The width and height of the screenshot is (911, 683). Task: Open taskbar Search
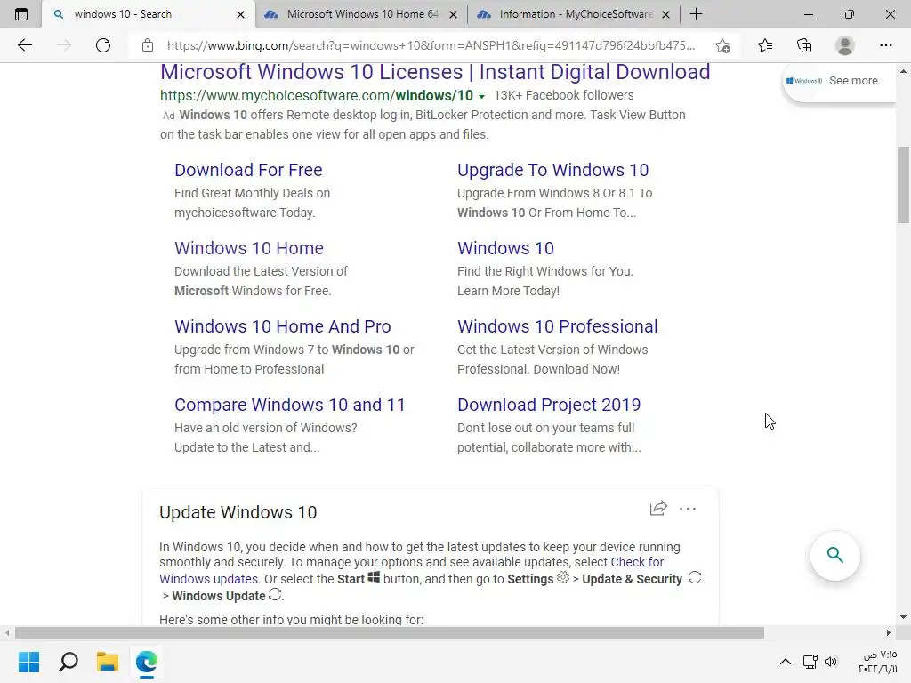[x=69, y=662]
